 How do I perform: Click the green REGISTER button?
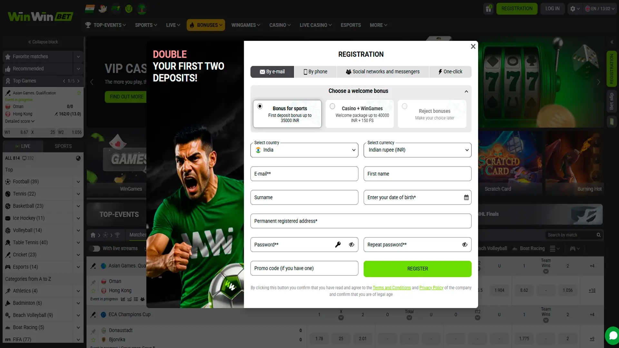pos(417,269)
